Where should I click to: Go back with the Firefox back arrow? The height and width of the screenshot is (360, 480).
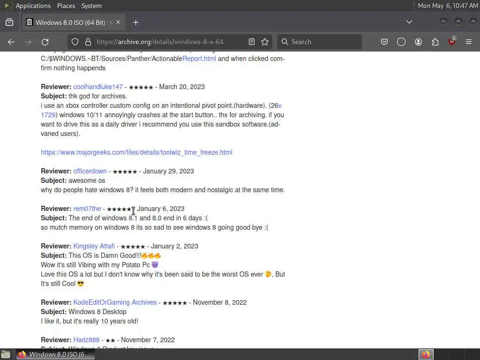point(11,42)
